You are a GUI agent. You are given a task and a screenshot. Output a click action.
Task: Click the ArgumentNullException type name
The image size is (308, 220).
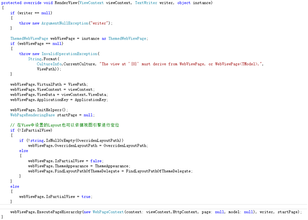(65, 23)
